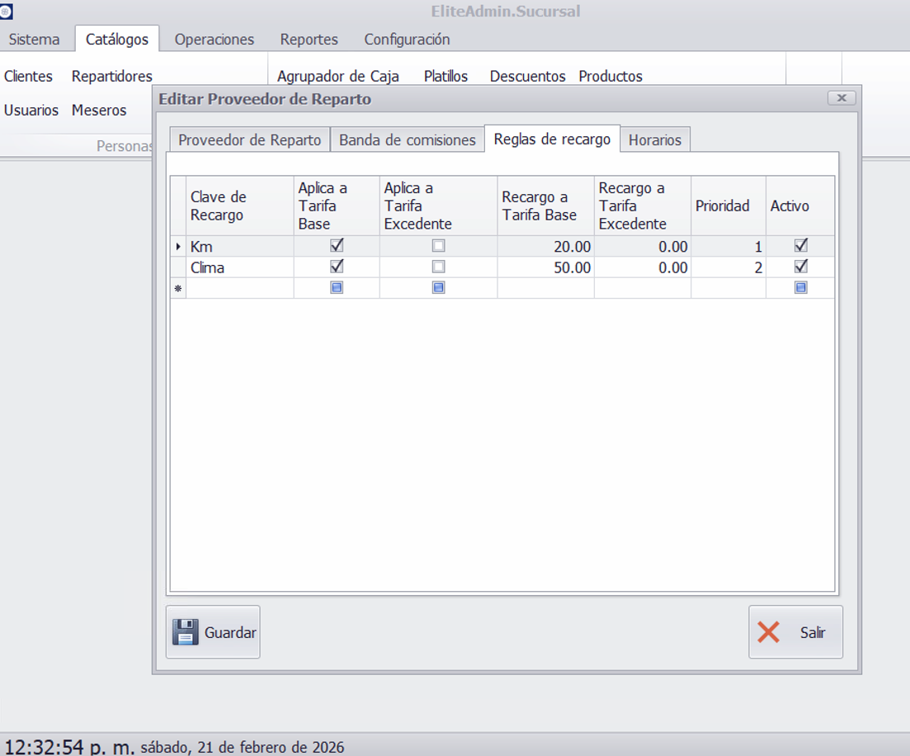Edit Recargo a Tarifa Base value 50.00
The width and height of the screenshot is (910, 756).
[545, 267]
